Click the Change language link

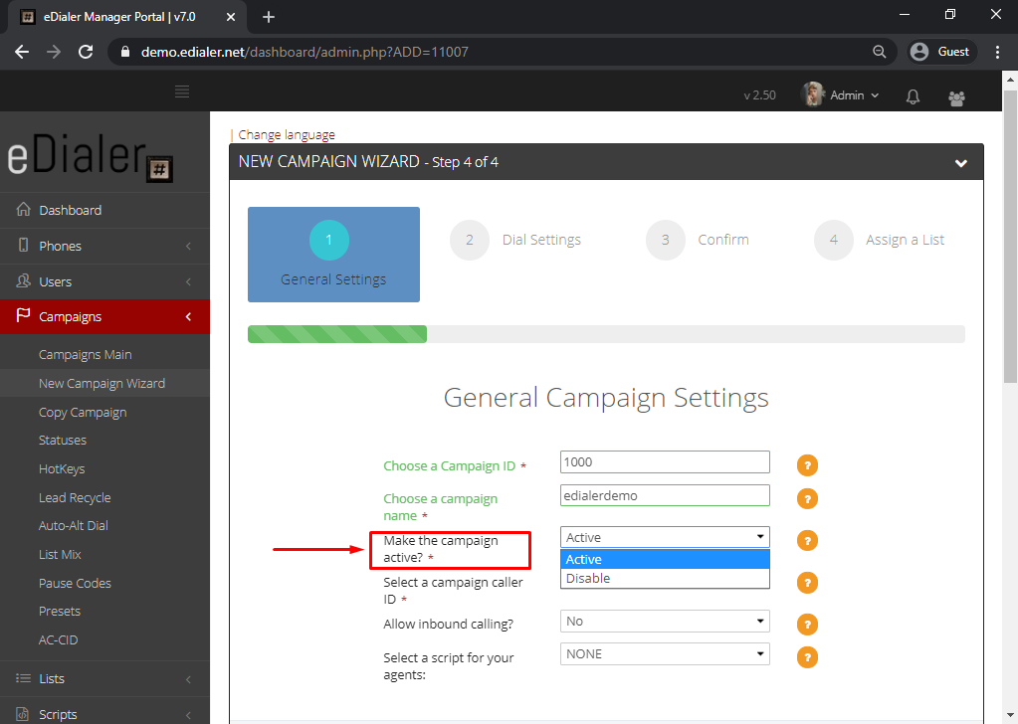(287, 135)
